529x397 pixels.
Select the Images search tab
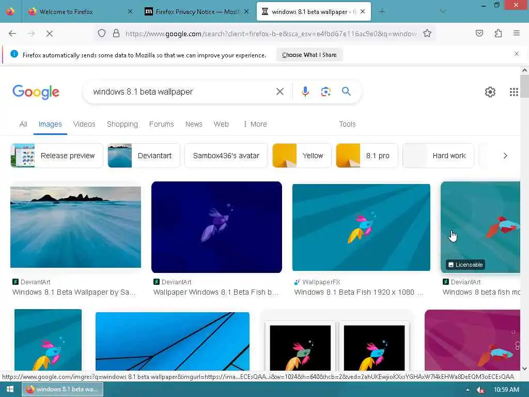(50, 124)
